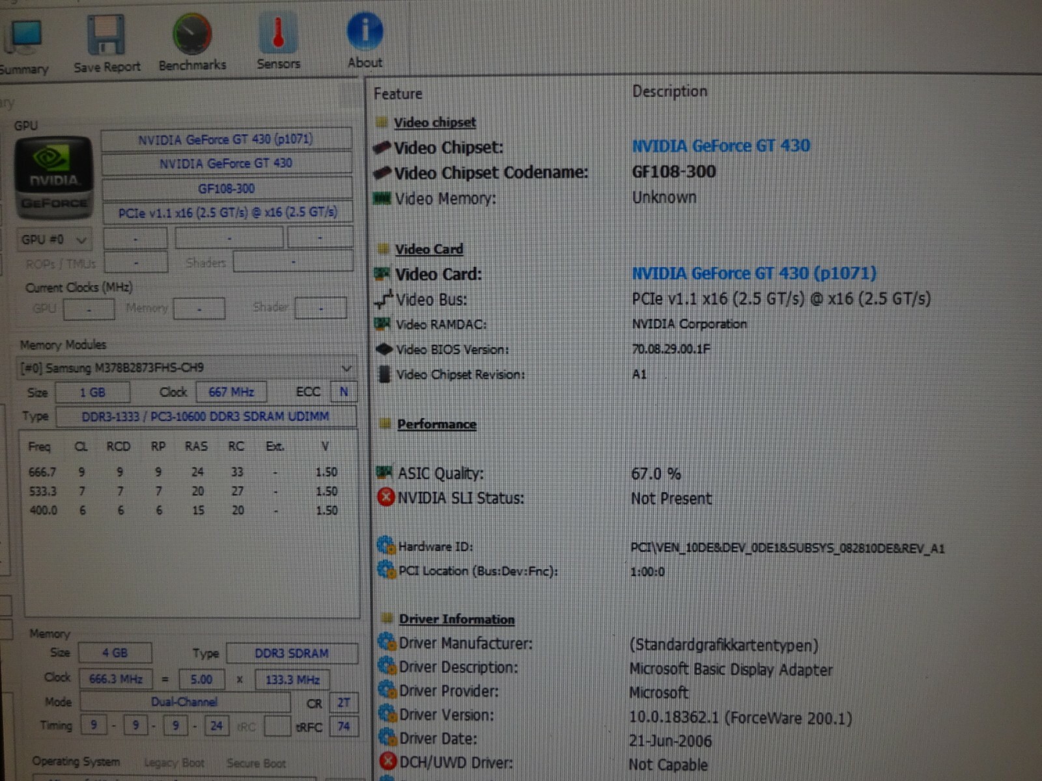Click the GF108-300 codename field
The image size is (1042, 781).
pyautogui.click(x=227, y=189)
